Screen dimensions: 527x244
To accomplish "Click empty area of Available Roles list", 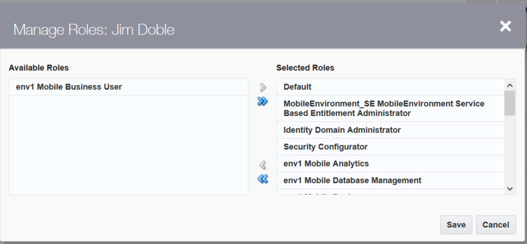I will pos(128,147).
